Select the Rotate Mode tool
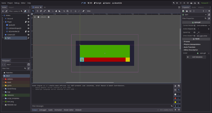The image size is (212, 113). point(41,11)
